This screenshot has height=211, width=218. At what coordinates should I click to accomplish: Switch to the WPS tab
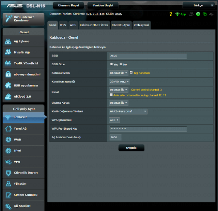(63, 25)
